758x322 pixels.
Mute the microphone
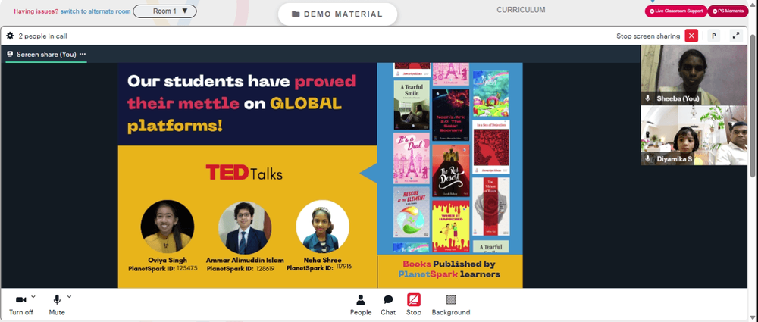coord(57,305)
